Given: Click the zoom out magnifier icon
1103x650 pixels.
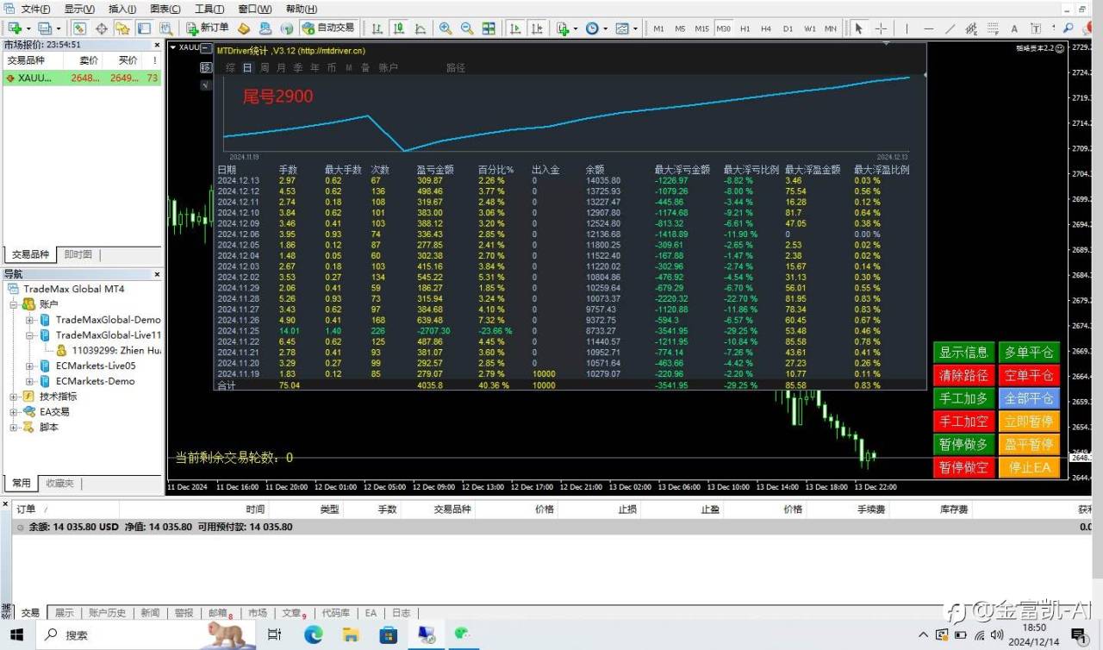Looking at the screenshot, I should pos(466,28).
